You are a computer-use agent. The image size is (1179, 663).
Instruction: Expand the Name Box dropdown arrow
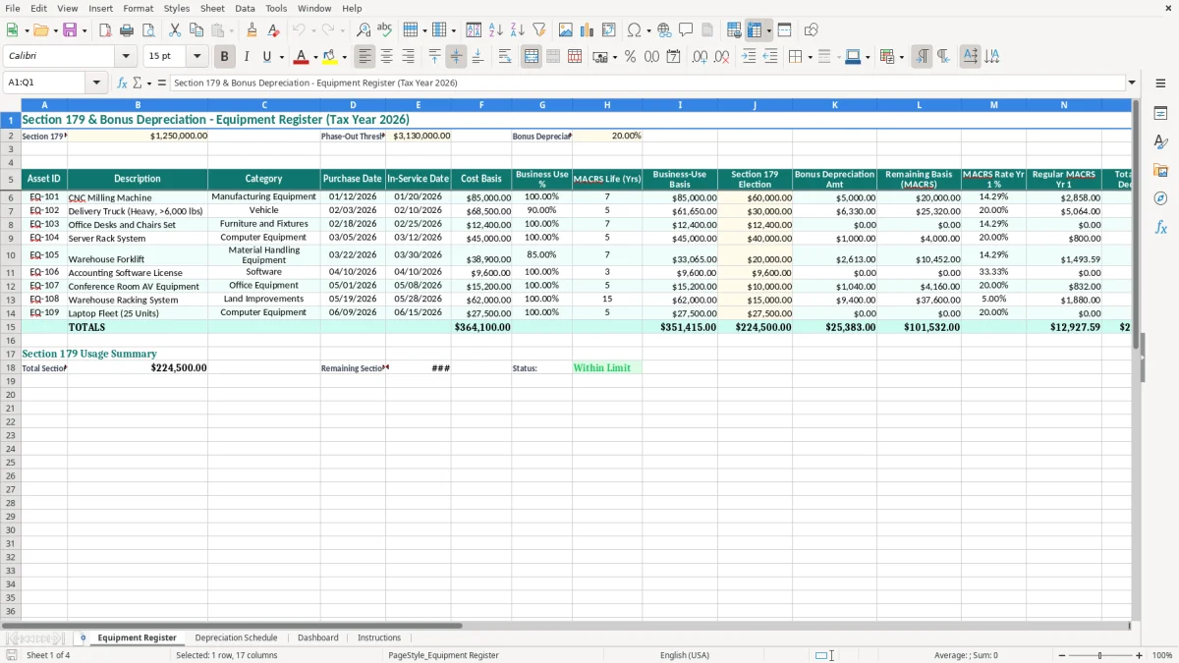coord(96,83)
